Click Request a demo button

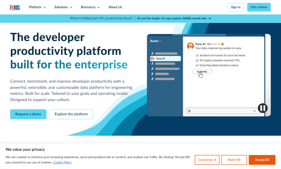click(x=28, y=114)
